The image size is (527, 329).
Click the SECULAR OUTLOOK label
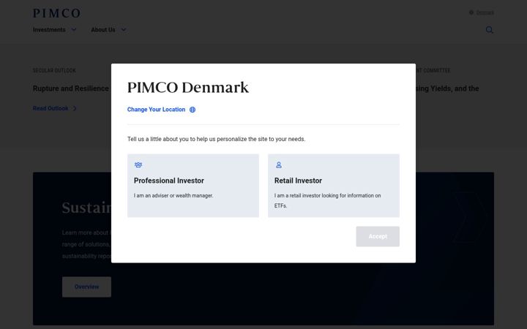(x=54, y=70)
